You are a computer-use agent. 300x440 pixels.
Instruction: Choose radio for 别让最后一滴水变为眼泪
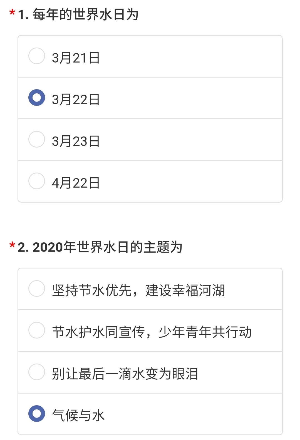[x=37, y=372]
